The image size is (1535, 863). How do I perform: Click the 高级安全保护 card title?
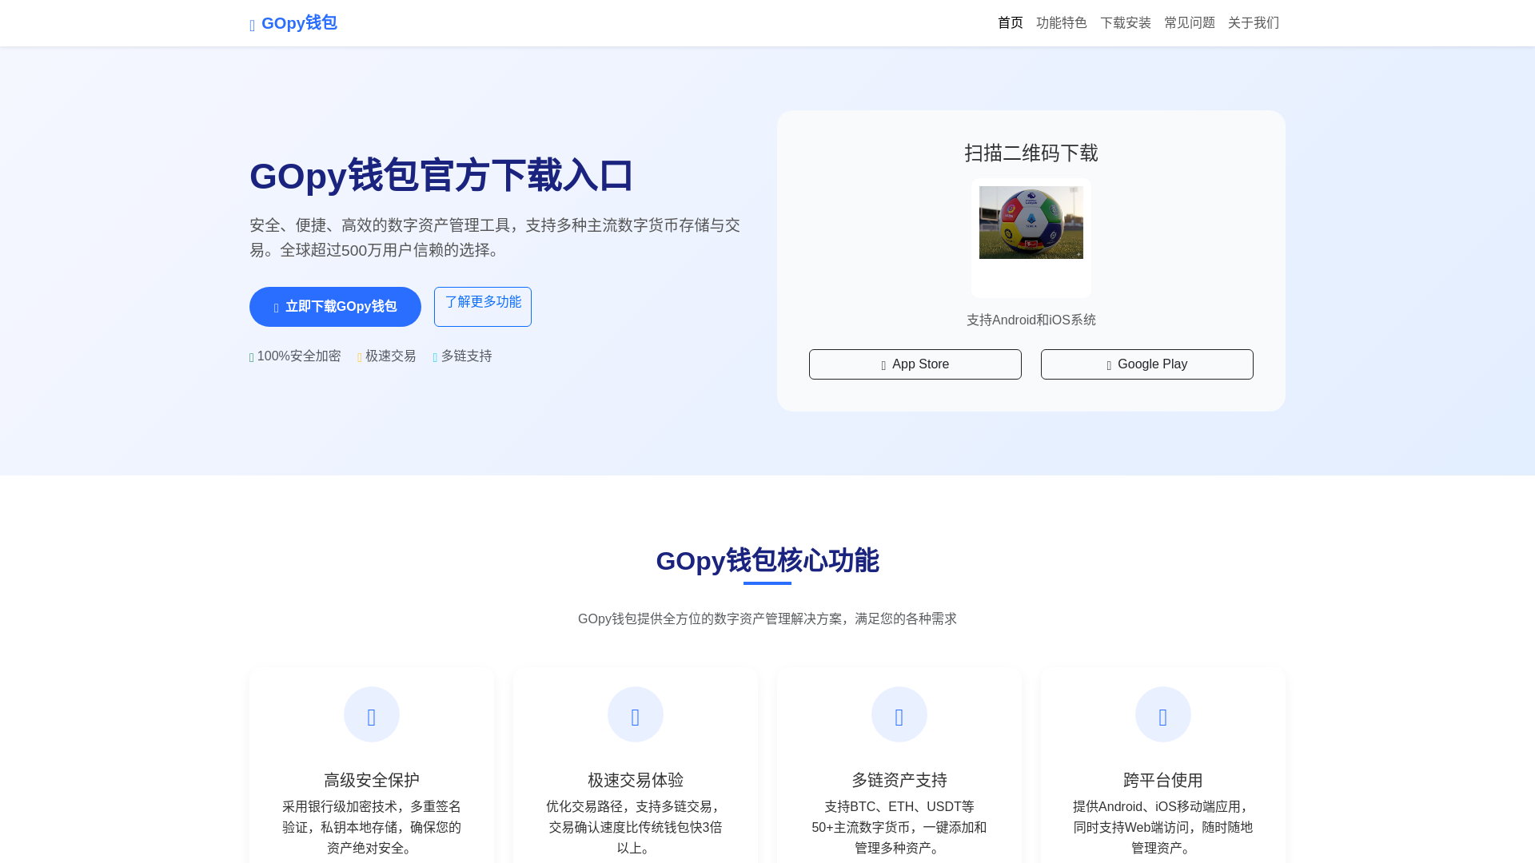tap(372, 780)
